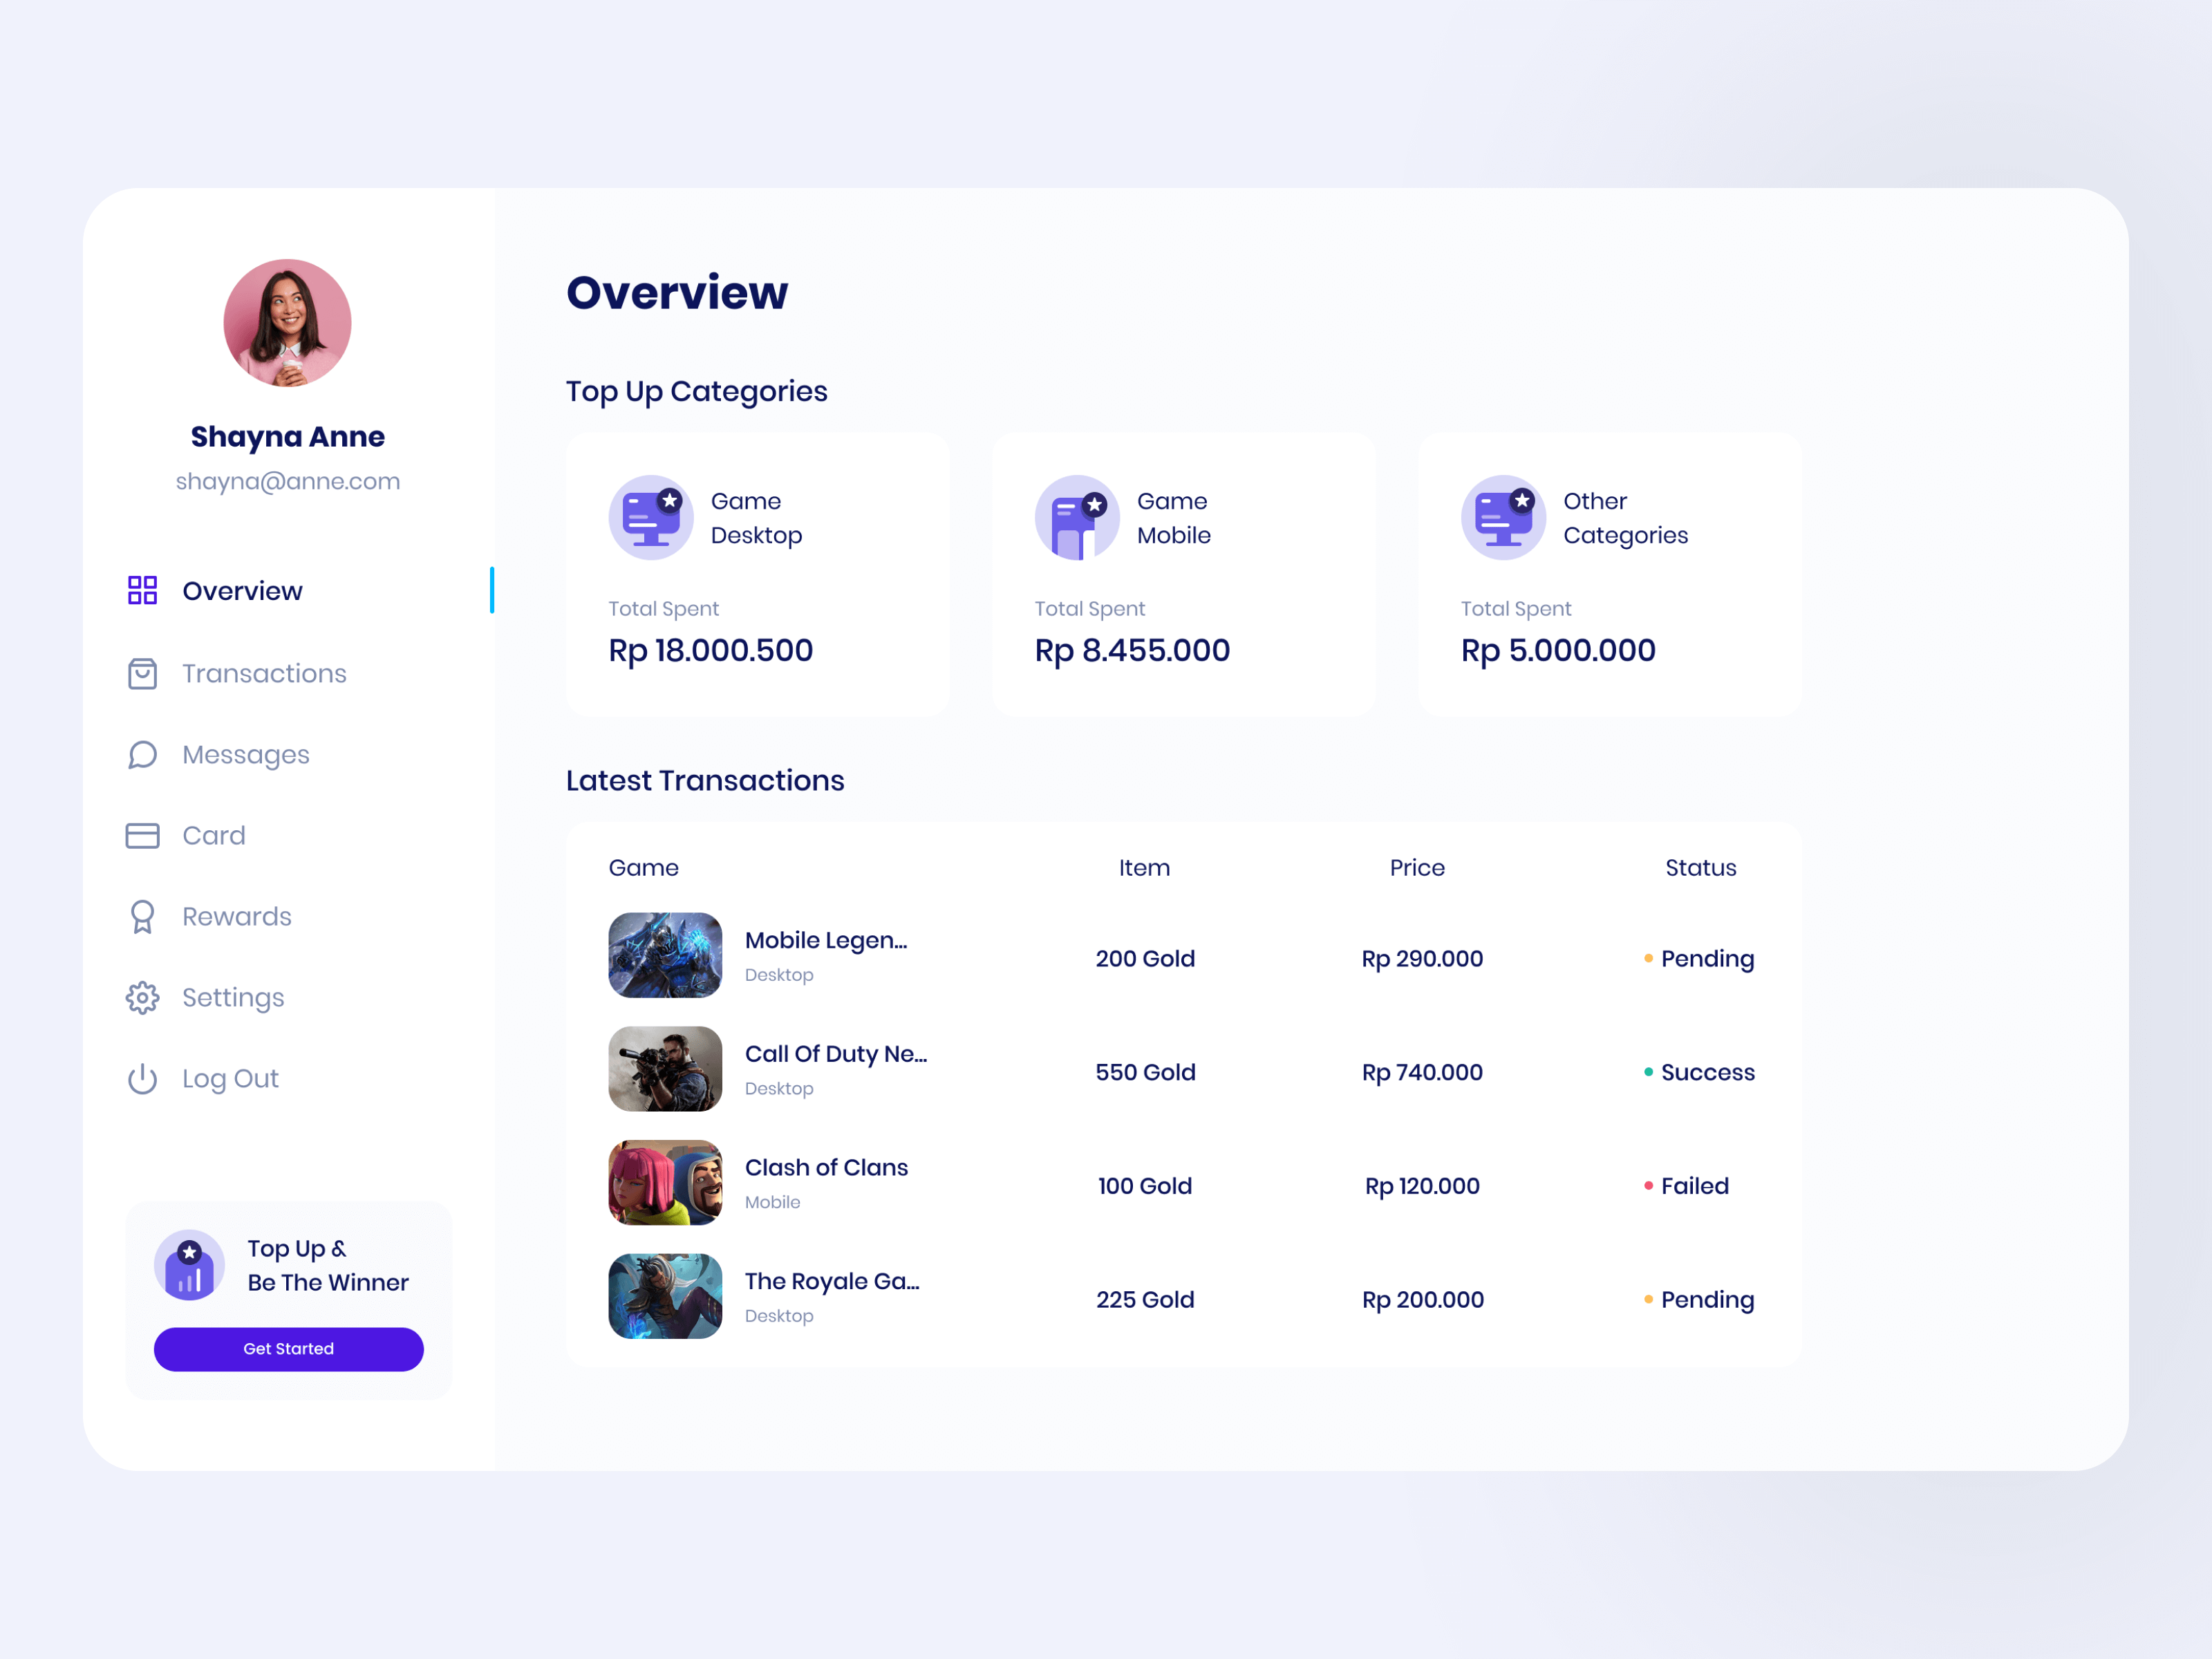Screen dimensions: 2212x1659
Task: Click the Settings gear icon
Action: point(142,997)
